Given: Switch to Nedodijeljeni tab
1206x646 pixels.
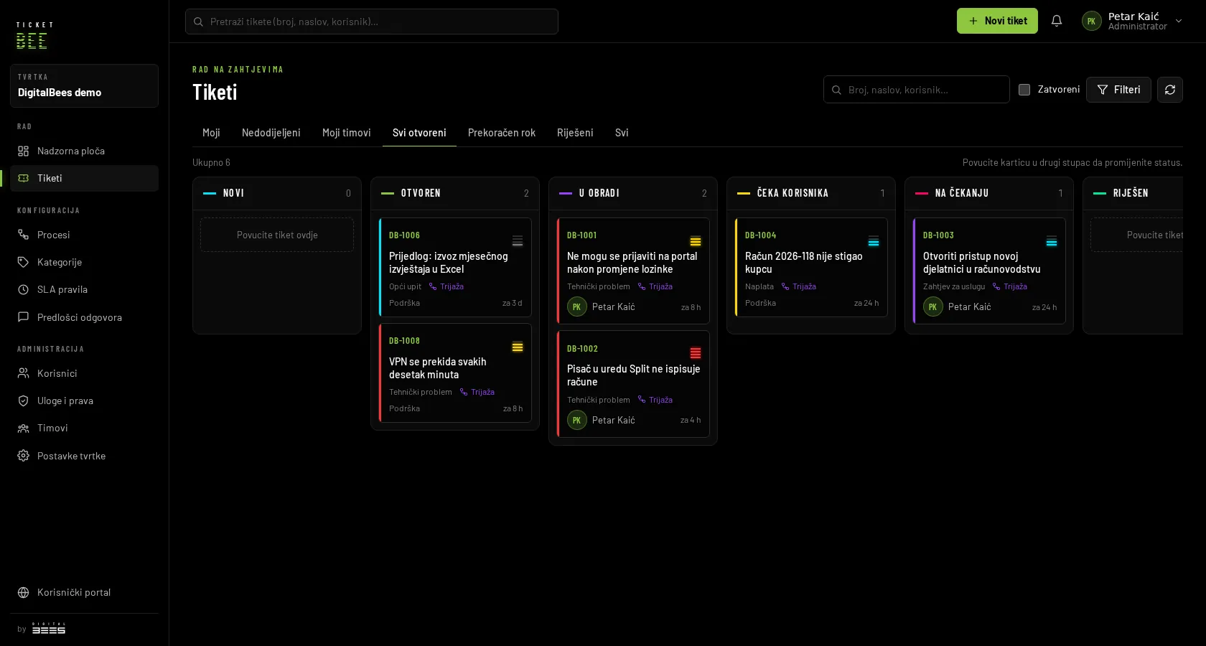Looking at the screenshot, I should pos(271,133).
